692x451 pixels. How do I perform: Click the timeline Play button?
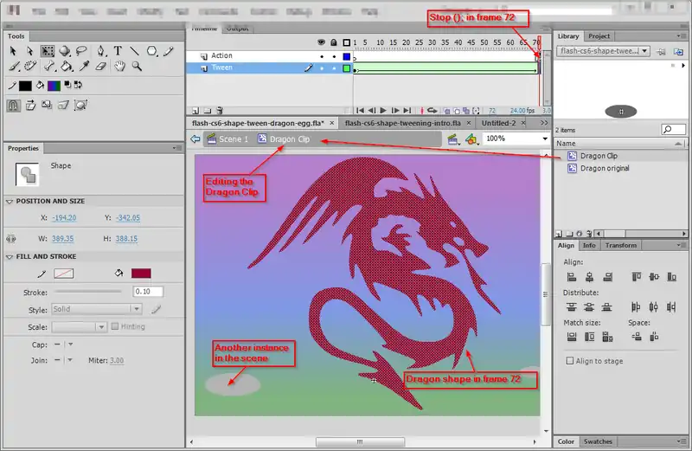tap(383, 111)
